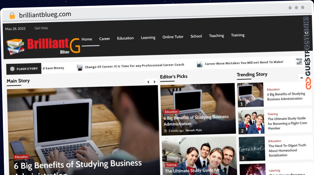The width and height of the screenshot is (314, 175).
Task: Open main story 6 Big Benefits headline
Action: pos(78,167)
